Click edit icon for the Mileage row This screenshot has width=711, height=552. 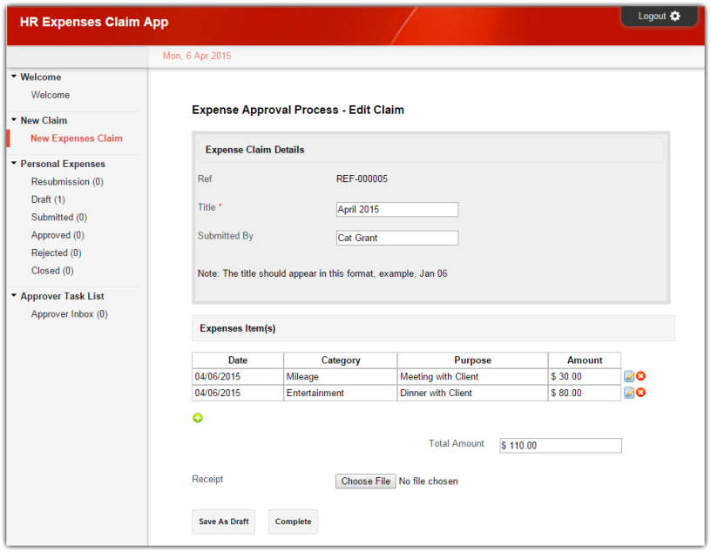pyautogui.click(x=629, y=377)
